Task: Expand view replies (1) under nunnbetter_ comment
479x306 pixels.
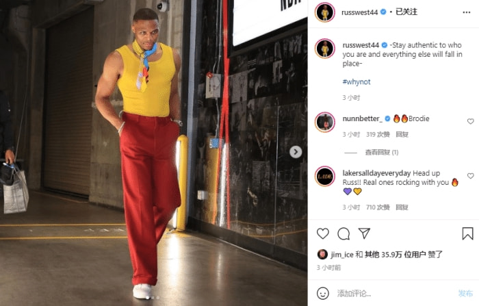Action: (382, 152)
